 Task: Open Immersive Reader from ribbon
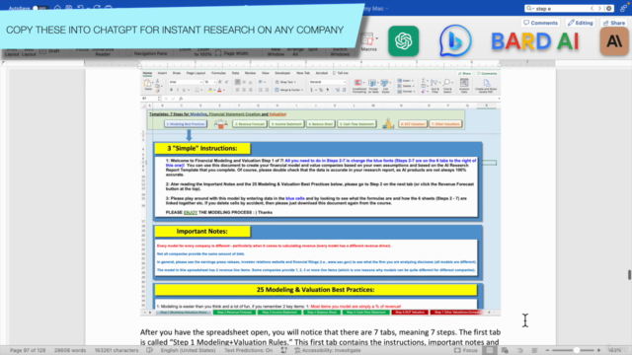pos(103,51)
